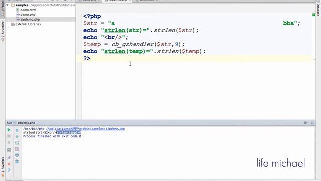Open the Favorites tool window tab
Screen dimensions: 321x181
point(3,167)
